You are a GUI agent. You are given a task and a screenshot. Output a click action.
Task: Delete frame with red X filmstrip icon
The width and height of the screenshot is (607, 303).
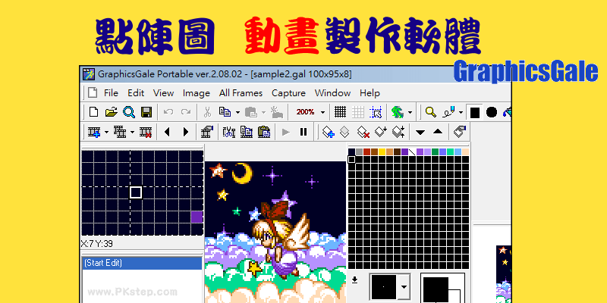(146, 132)
